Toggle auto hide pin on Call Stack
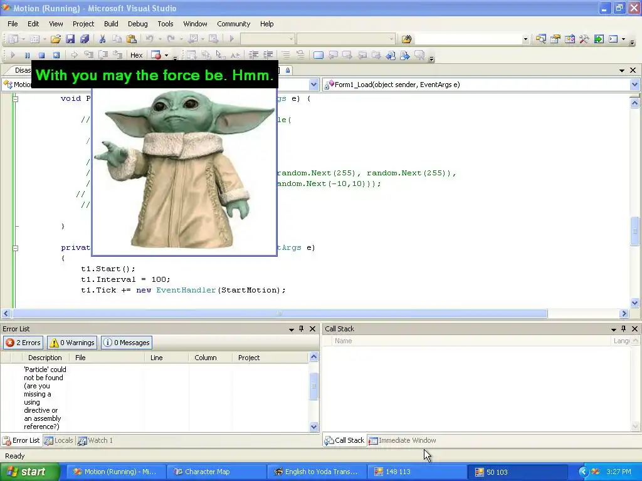 [x=624, y=329]
